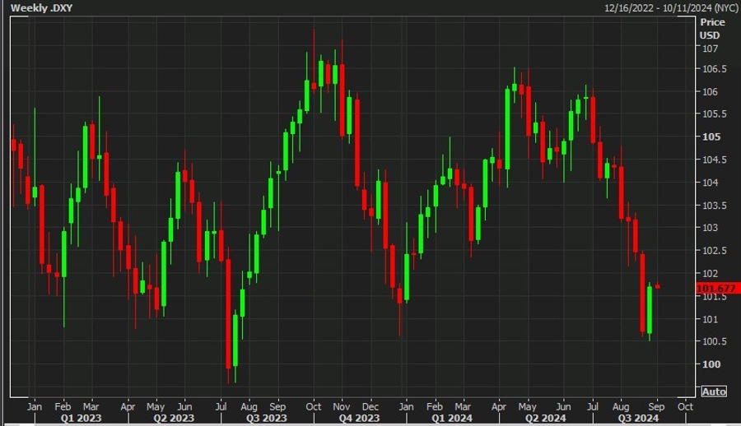The width and height of the screenshot is (741, 426).
Task: Click the Auto scale button
Action: (x=714, y=391)
